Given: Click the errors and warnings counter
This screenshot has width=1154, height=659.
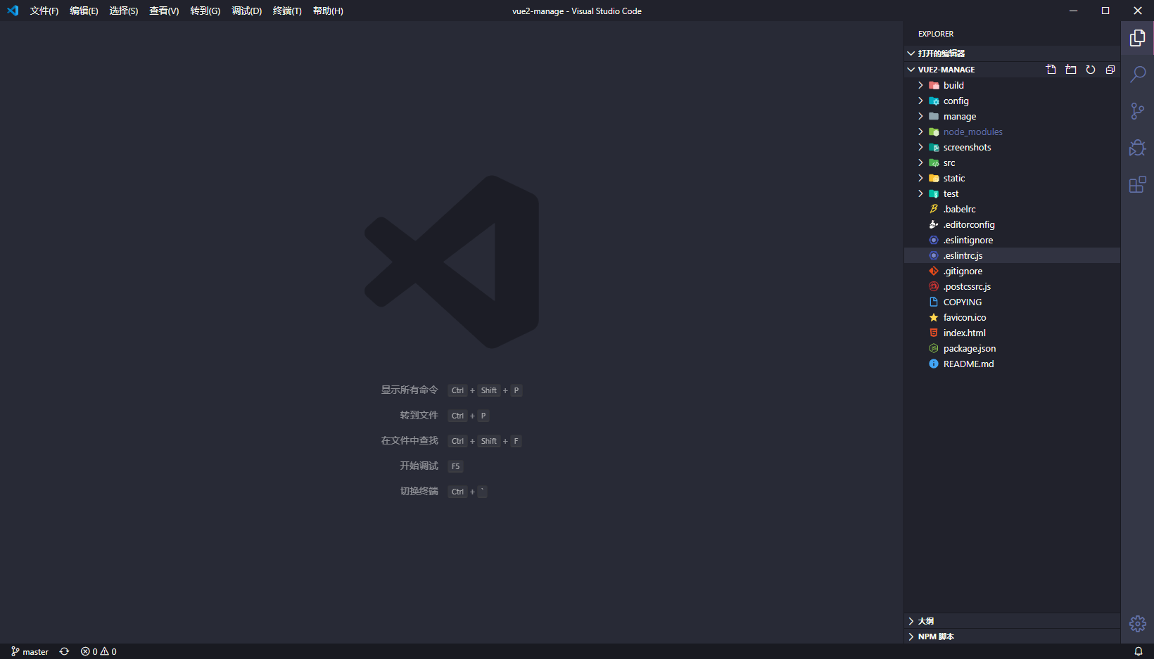Looking at the screenshot, I should (x=99, y=651).
